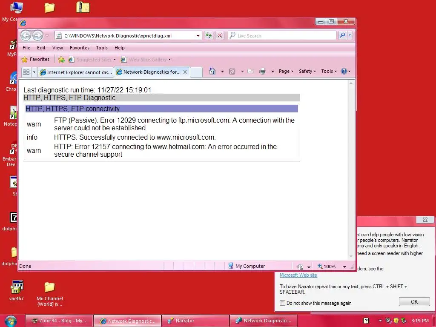Screen dimensions: 436x327
Task: Click the HTTP Error 12157 message
Action: point(166,150)
